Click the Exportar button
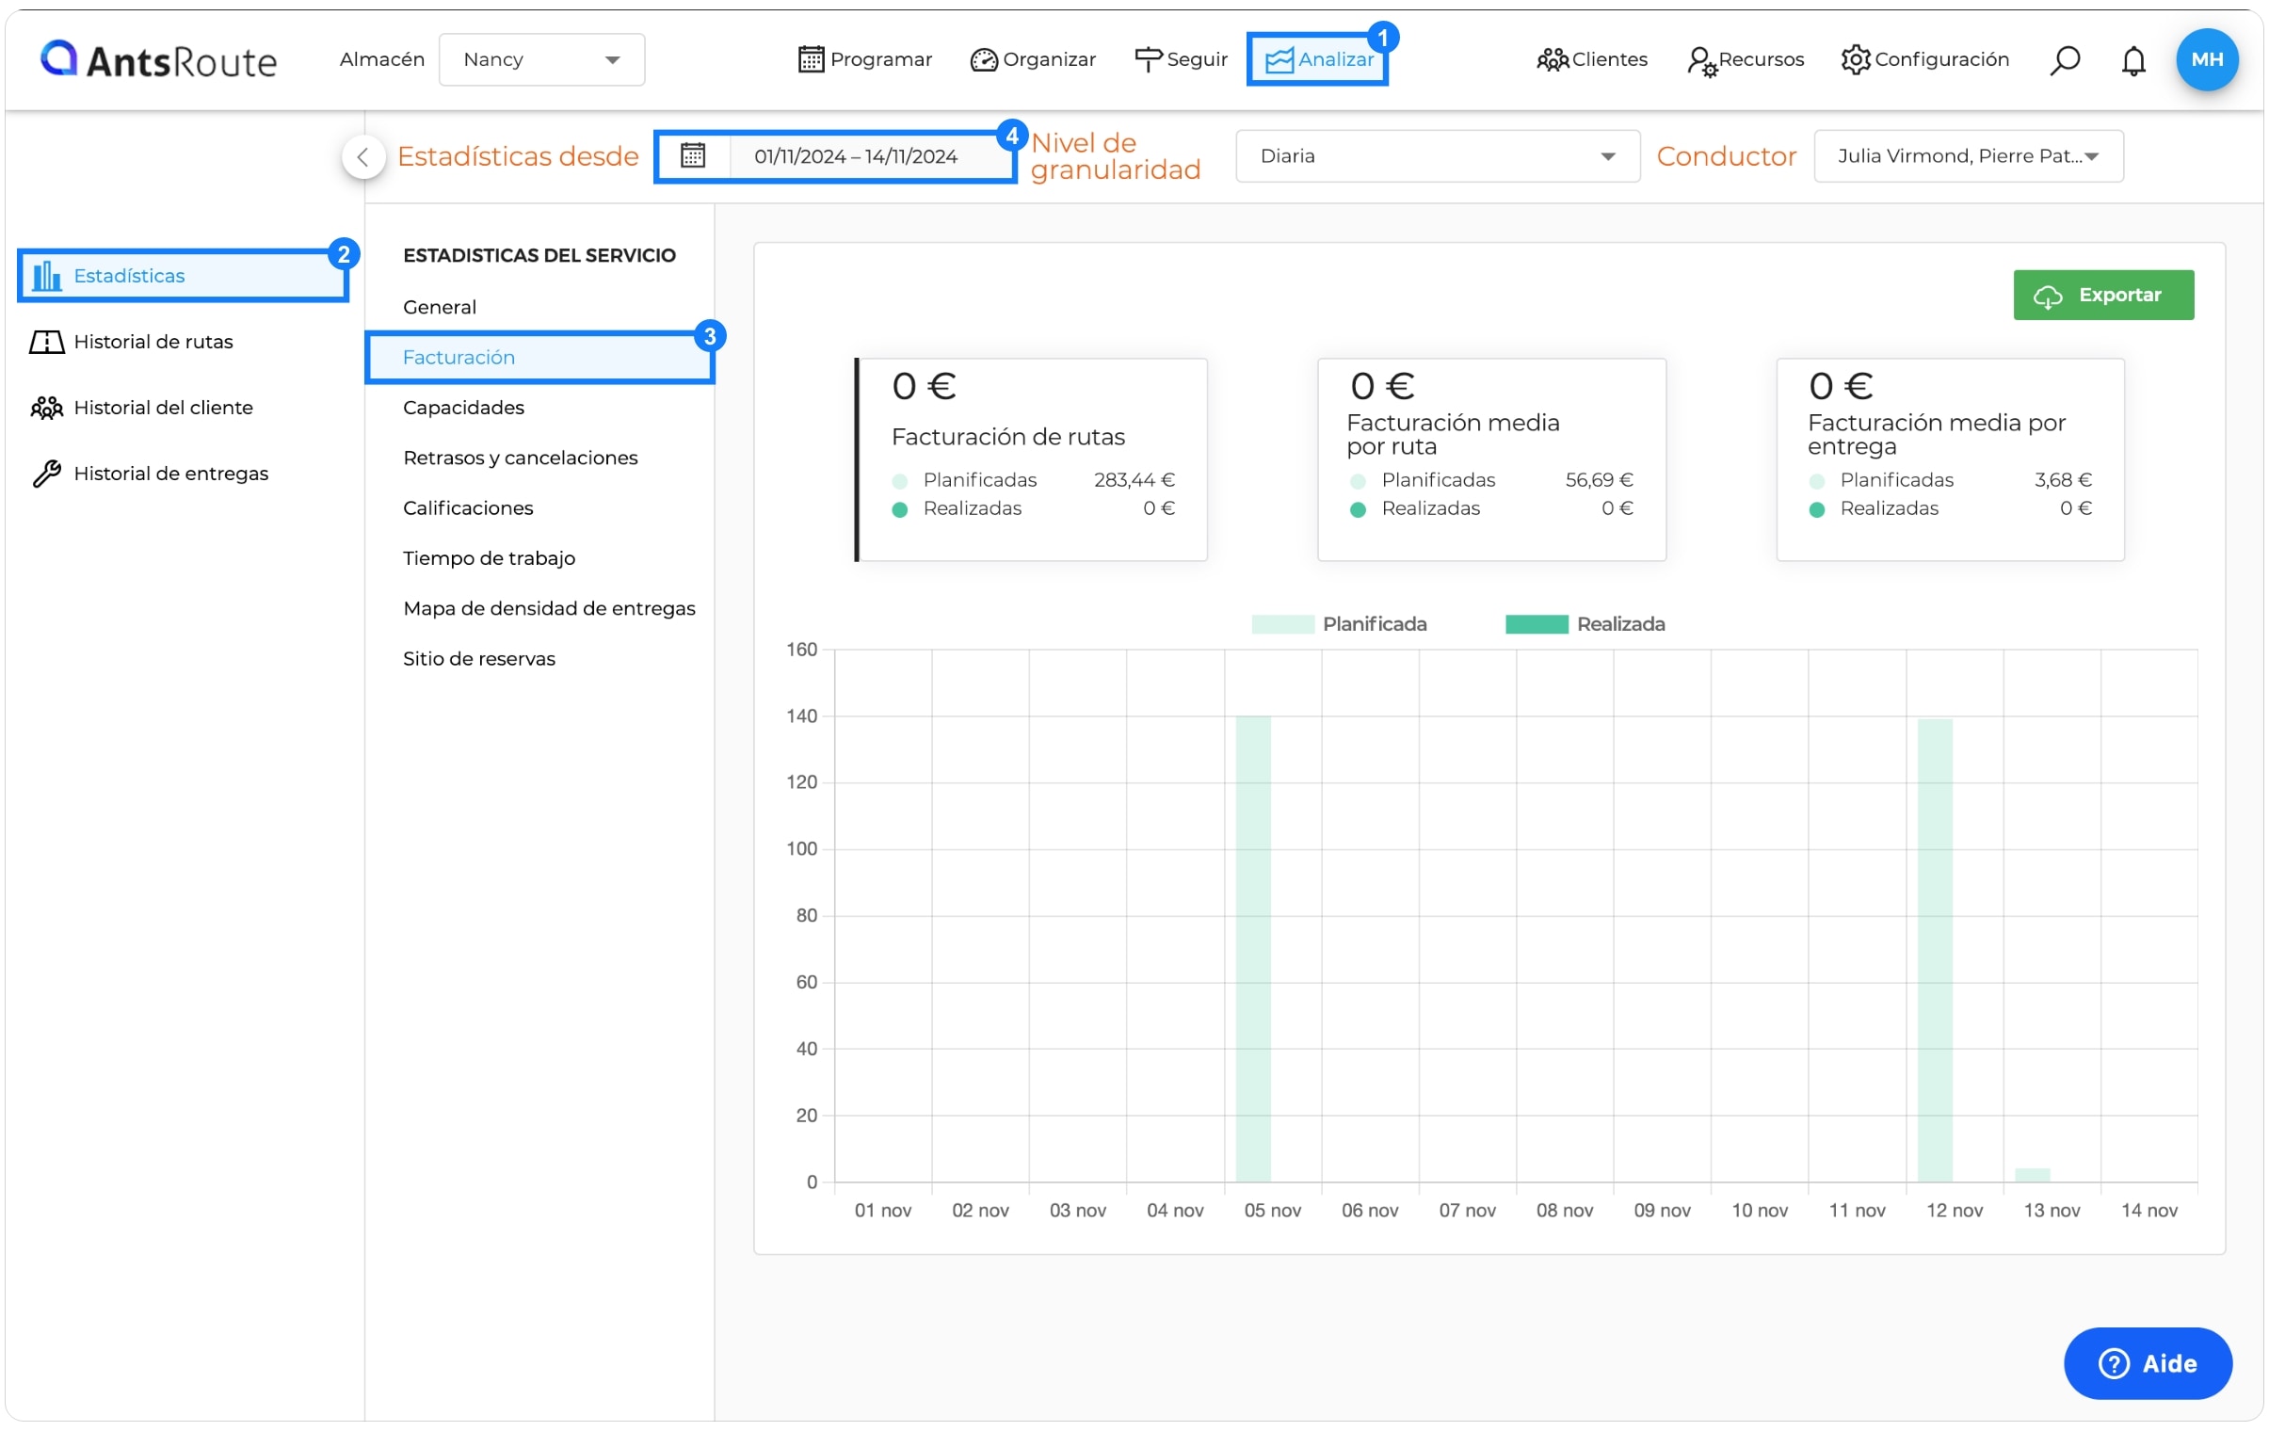The height and width of the screenshot is (1431, 2269). click(2103, 296)
